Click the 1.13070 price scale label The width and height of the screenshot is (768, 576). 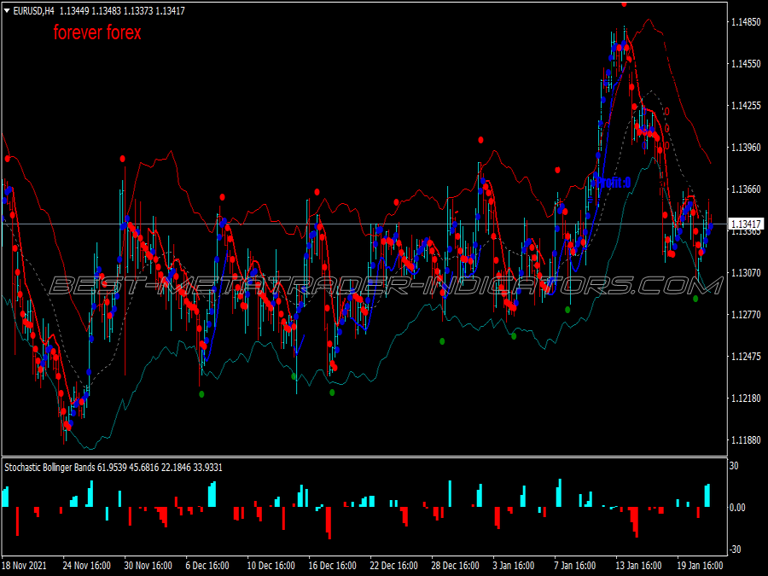746,273
